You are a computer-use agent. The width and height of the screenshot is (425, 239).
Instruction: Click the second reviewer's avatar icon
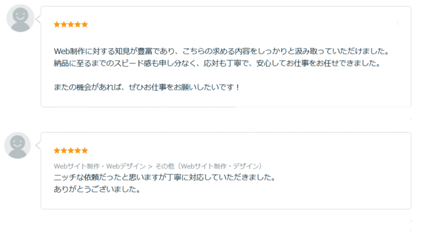(x=17, y=146)
